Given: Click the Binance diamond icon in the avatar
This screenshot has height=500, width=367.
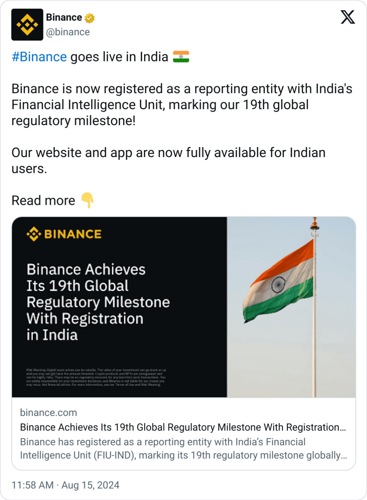Looking at the screenshot, I should [27, 24].
